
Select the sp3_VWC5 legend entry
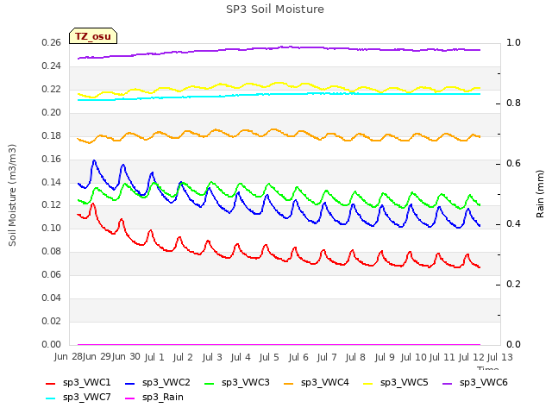(x=396, y=383)
